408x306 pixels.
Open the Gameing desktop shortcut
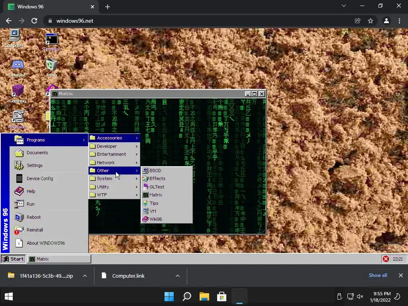(18, 94)
